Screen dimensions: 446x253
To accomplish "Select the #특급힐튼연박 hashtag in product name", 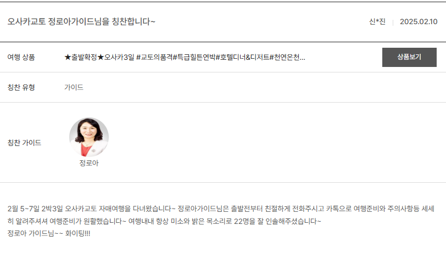I will tap(194, 57).
